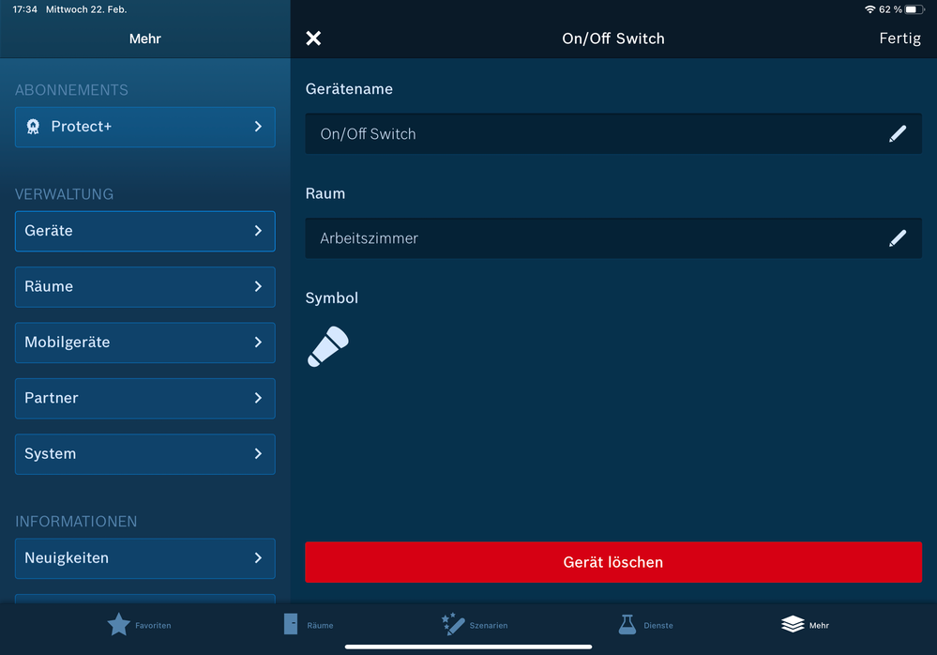Expand the System chevron arrow
The height and width of the screenshot is (655, 937).
coord(258,454)
